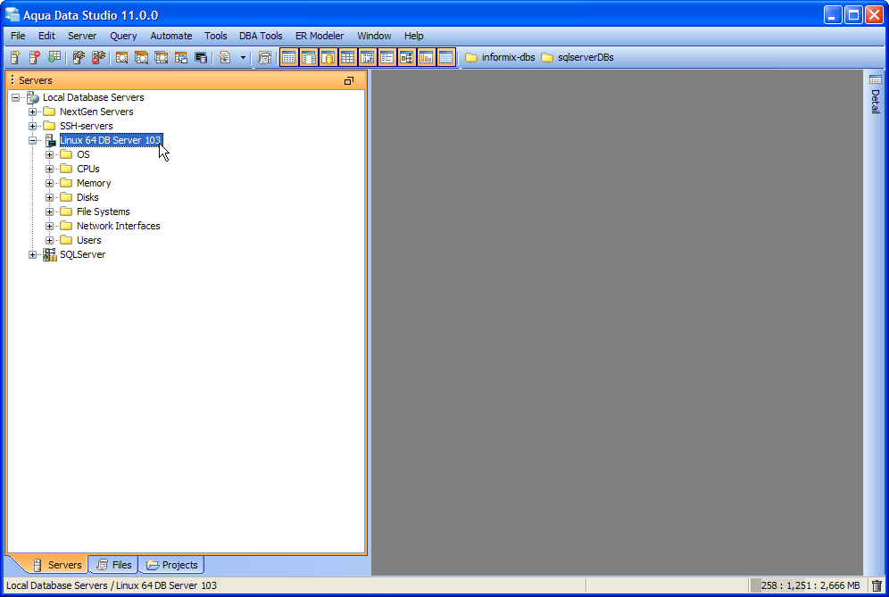The height and width of the screenshot is (597, 889).
Task: Open the Help menu
Action: click(x=414, y=36)
